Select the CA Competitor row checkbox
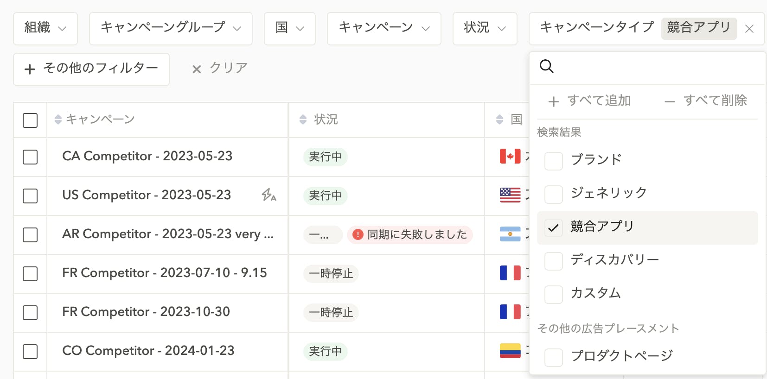 30,157
